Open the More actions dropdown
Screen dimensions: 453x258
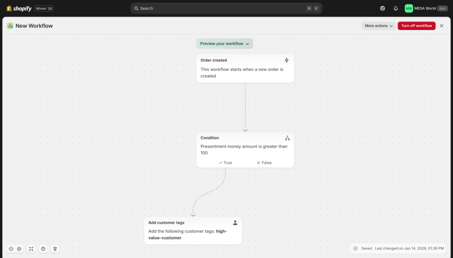(x=378, y=26)
